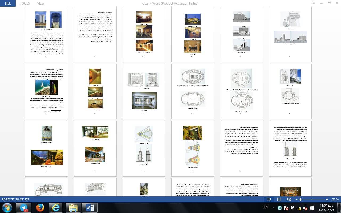Switch to Web Layout view
Screen dimensions: 341x213
coord(289,199)
